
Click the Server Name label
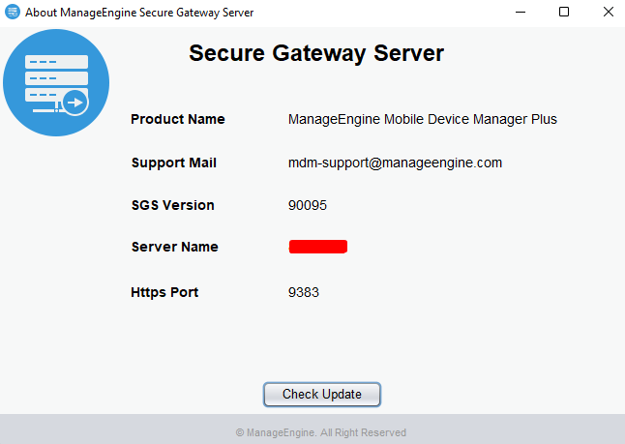174,247
